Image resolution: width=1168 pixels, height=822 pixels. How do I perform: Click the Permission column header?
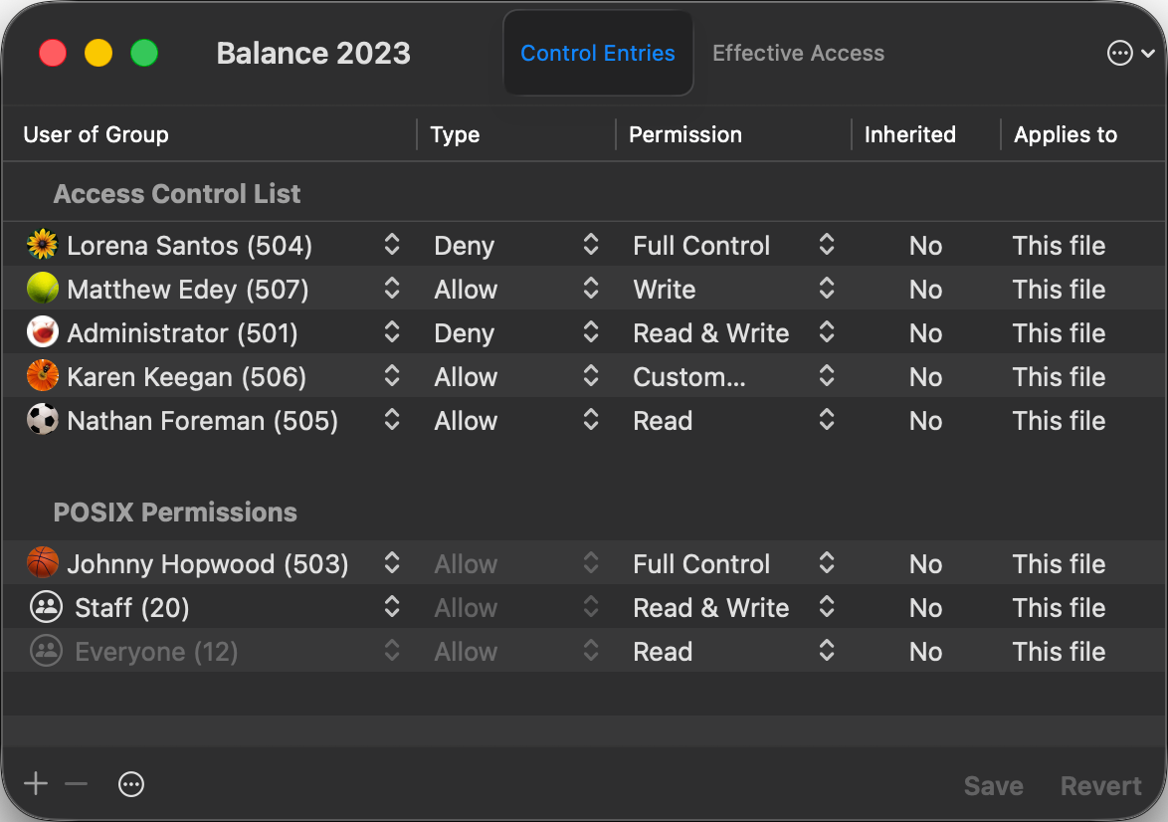point(685,134)
